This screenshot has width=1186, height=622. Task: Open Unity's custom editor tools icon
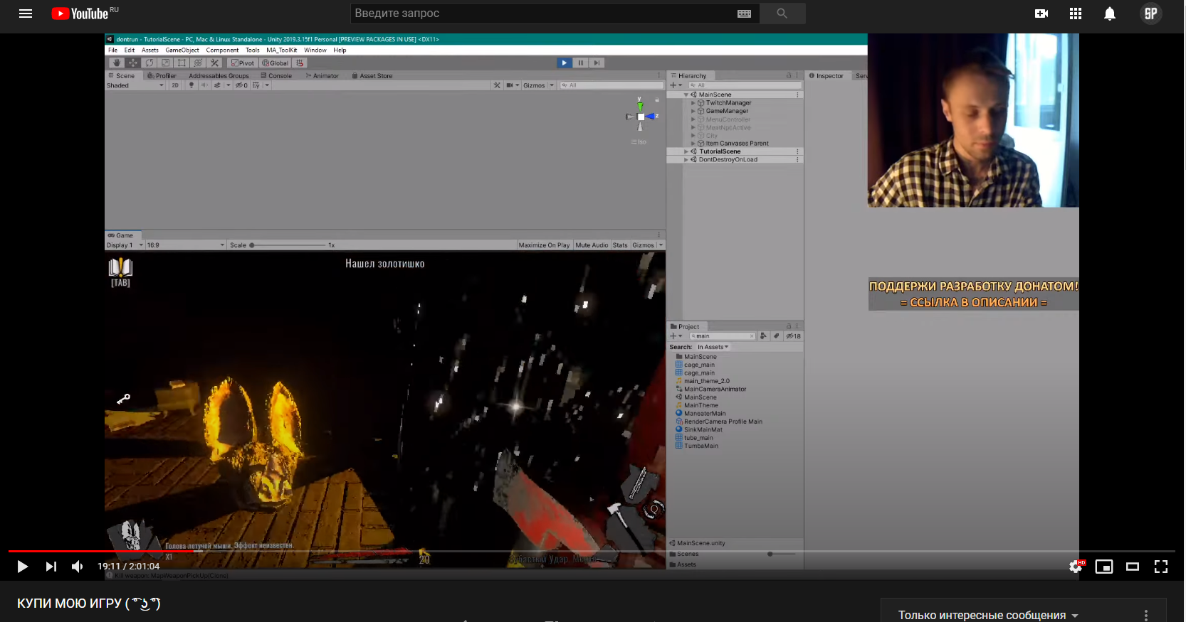click(x=214, y=63)
